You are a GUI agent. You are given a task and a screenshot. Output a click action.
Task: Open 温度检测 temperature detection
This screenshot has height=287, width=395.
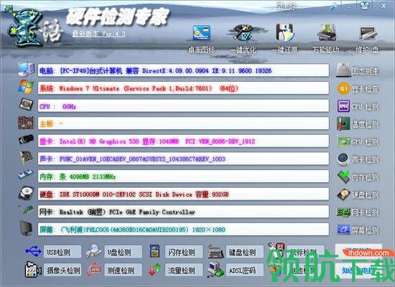point(358,124)
